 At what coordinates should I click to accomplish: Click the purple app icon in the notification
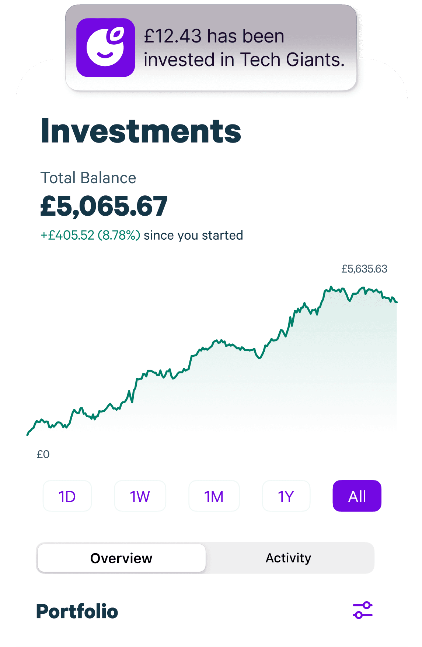pyautogui.click(x=106, y=48)
